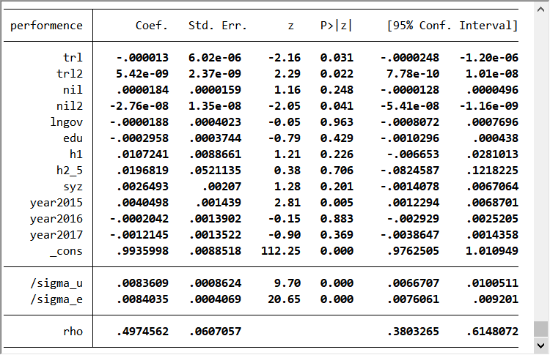Click the vertical scrollbar thumb
The height and width of the screenshot is (355, 550).
540,329
